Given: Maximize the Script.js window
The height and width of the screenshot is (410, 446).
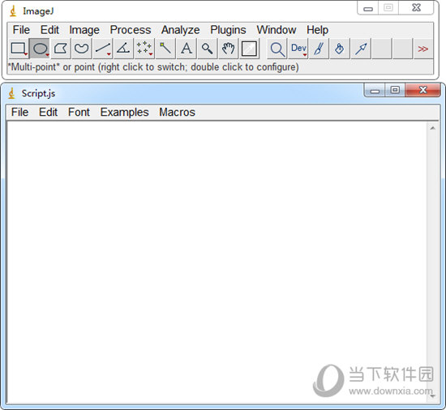Looking at the screenshot, I should [395, 91].
